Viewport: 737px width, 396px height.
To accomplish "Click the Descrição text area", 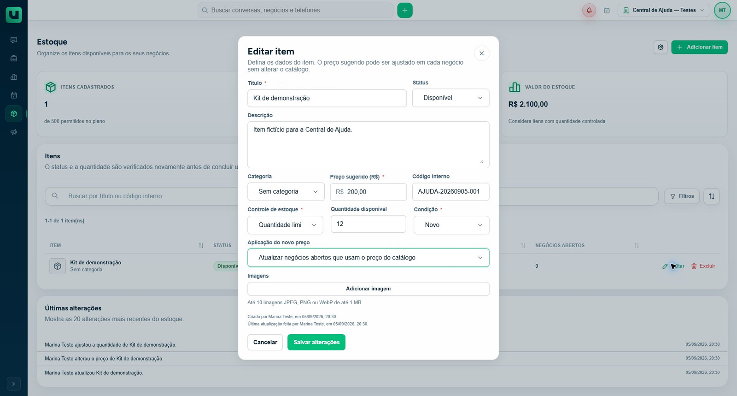I will pyautogui.click(x=368, y=145).
